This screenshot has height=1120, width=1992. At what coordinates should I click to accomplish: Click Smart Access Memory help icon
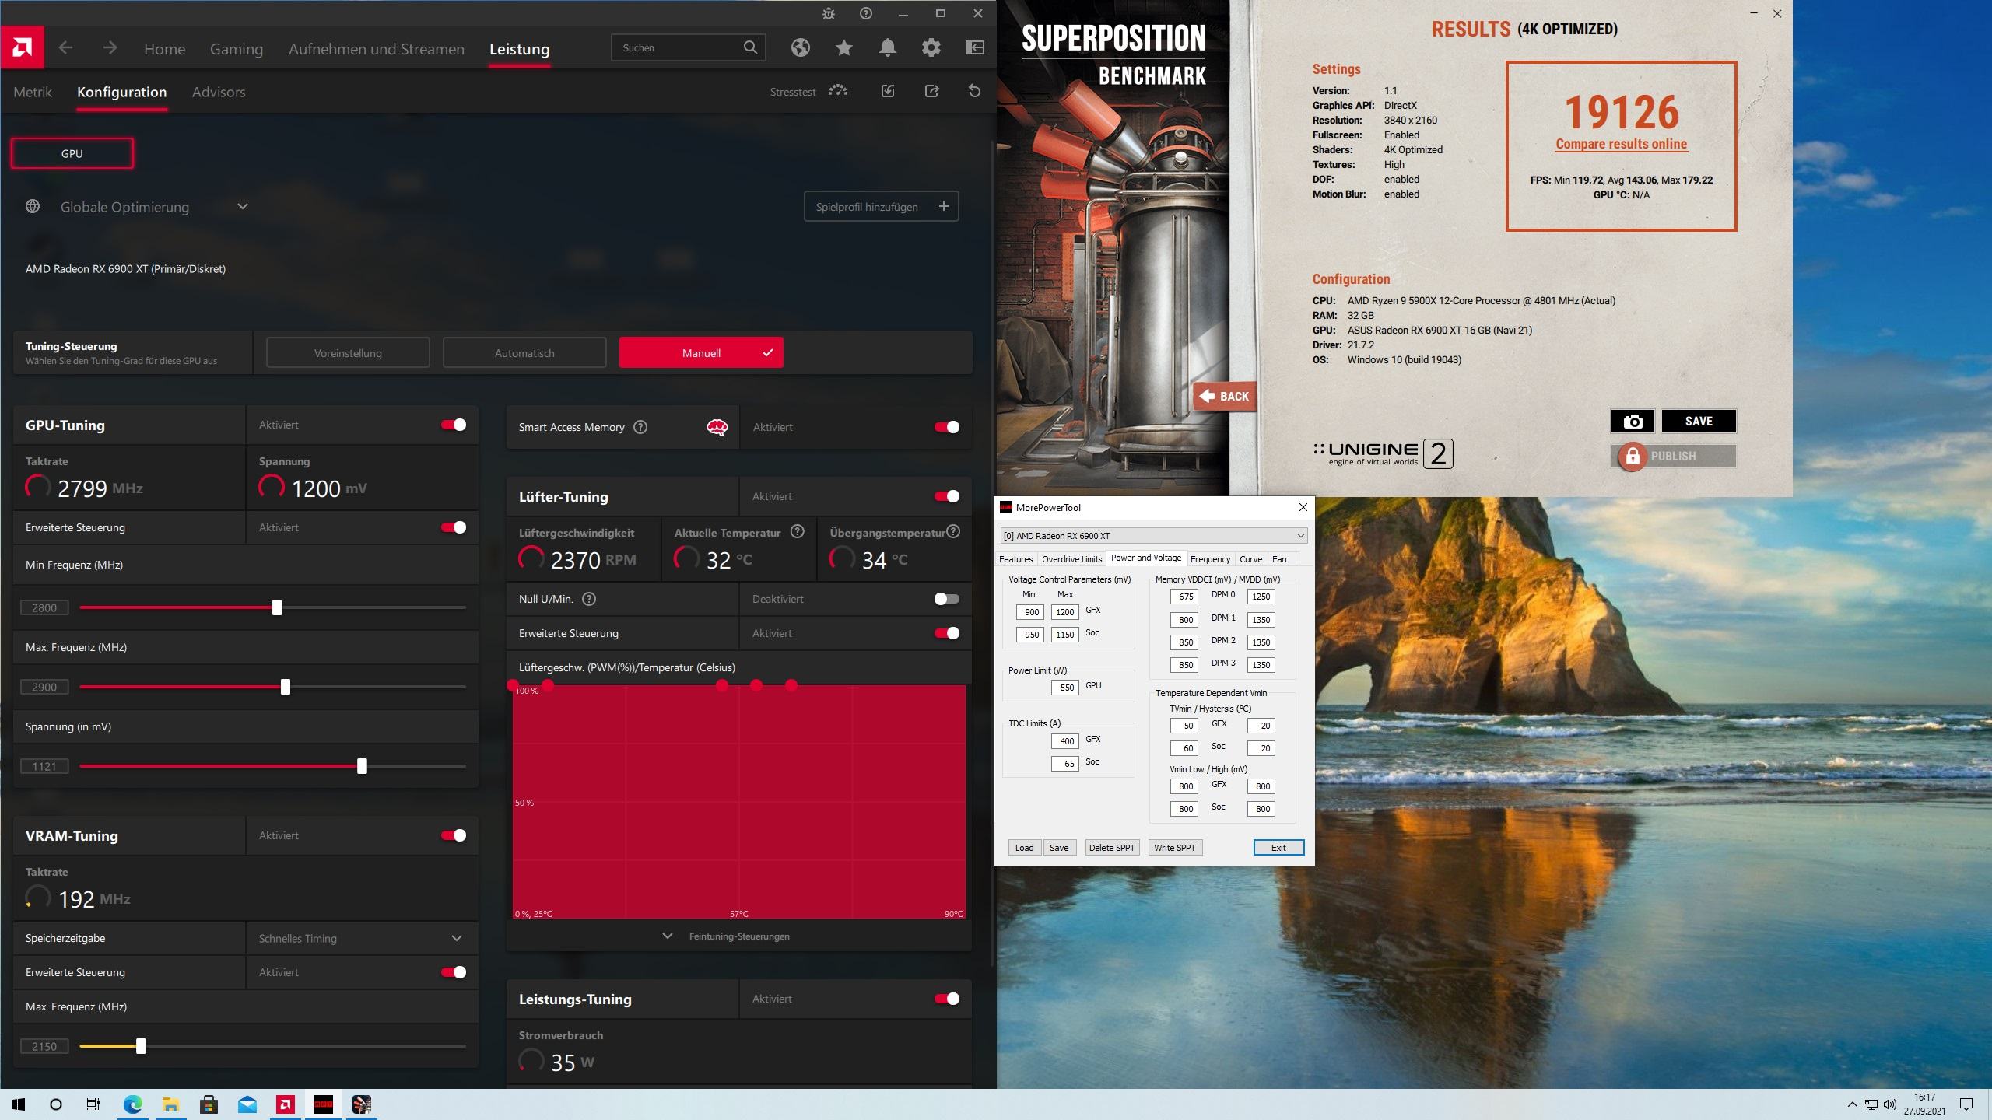640,427
